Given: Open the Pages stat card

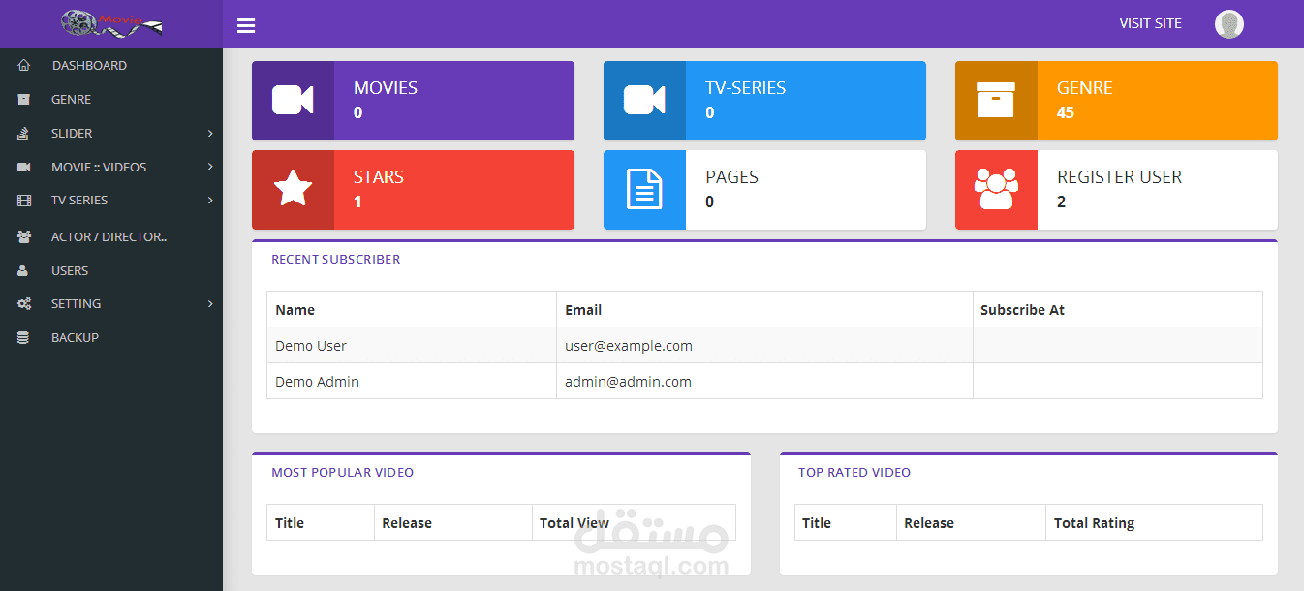Looking at the screenshot, I should coord(764,190).
